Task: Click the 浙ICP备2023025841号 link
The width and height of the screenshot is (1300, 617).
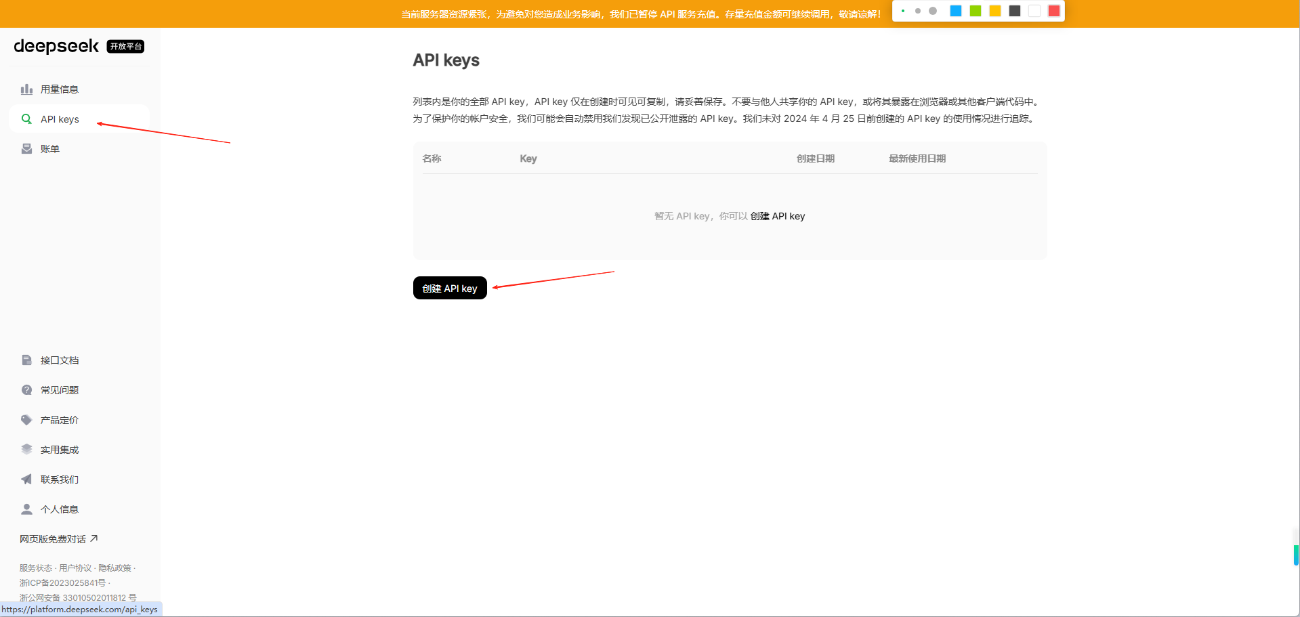Action: (x=62, y=583)
